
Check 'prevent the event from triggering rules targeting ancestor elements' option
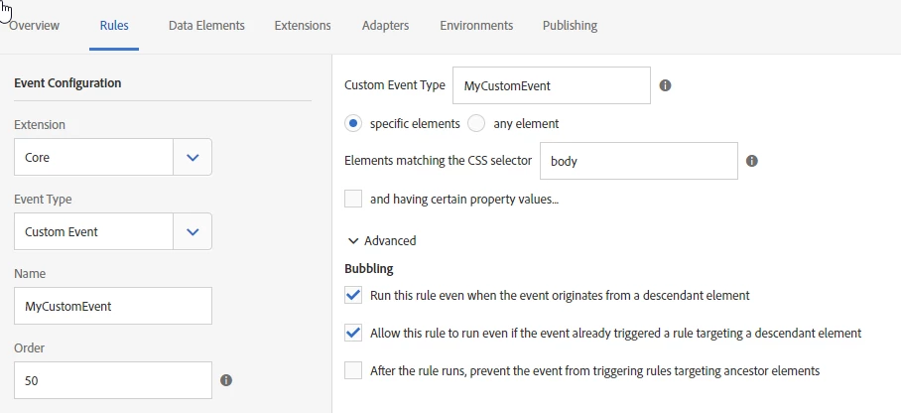click(353, 370)
